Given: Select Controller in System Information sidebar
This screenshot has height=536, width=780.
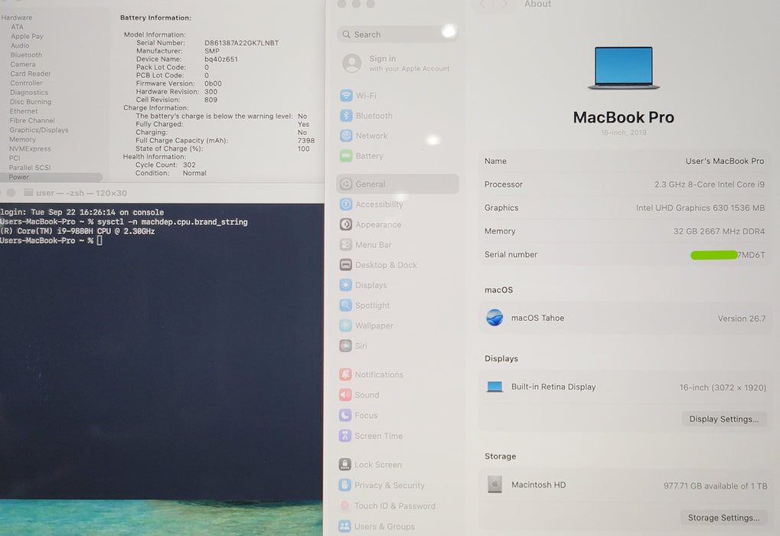Looking at the screenshot, I should (26, 83).
